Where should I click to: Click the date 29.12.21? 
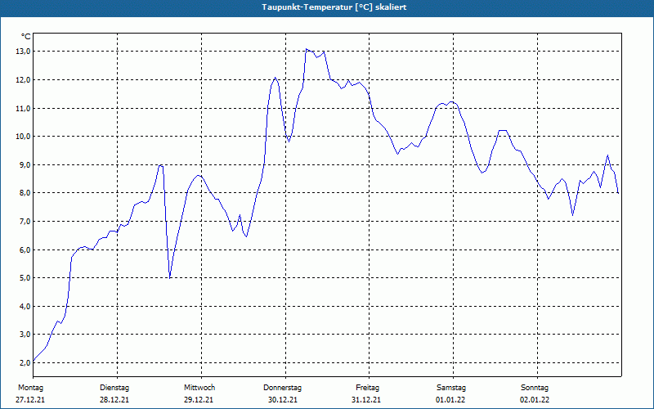tap(199, 400)
